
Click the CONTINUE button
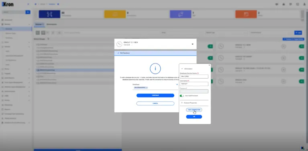(x=155, y=95)
